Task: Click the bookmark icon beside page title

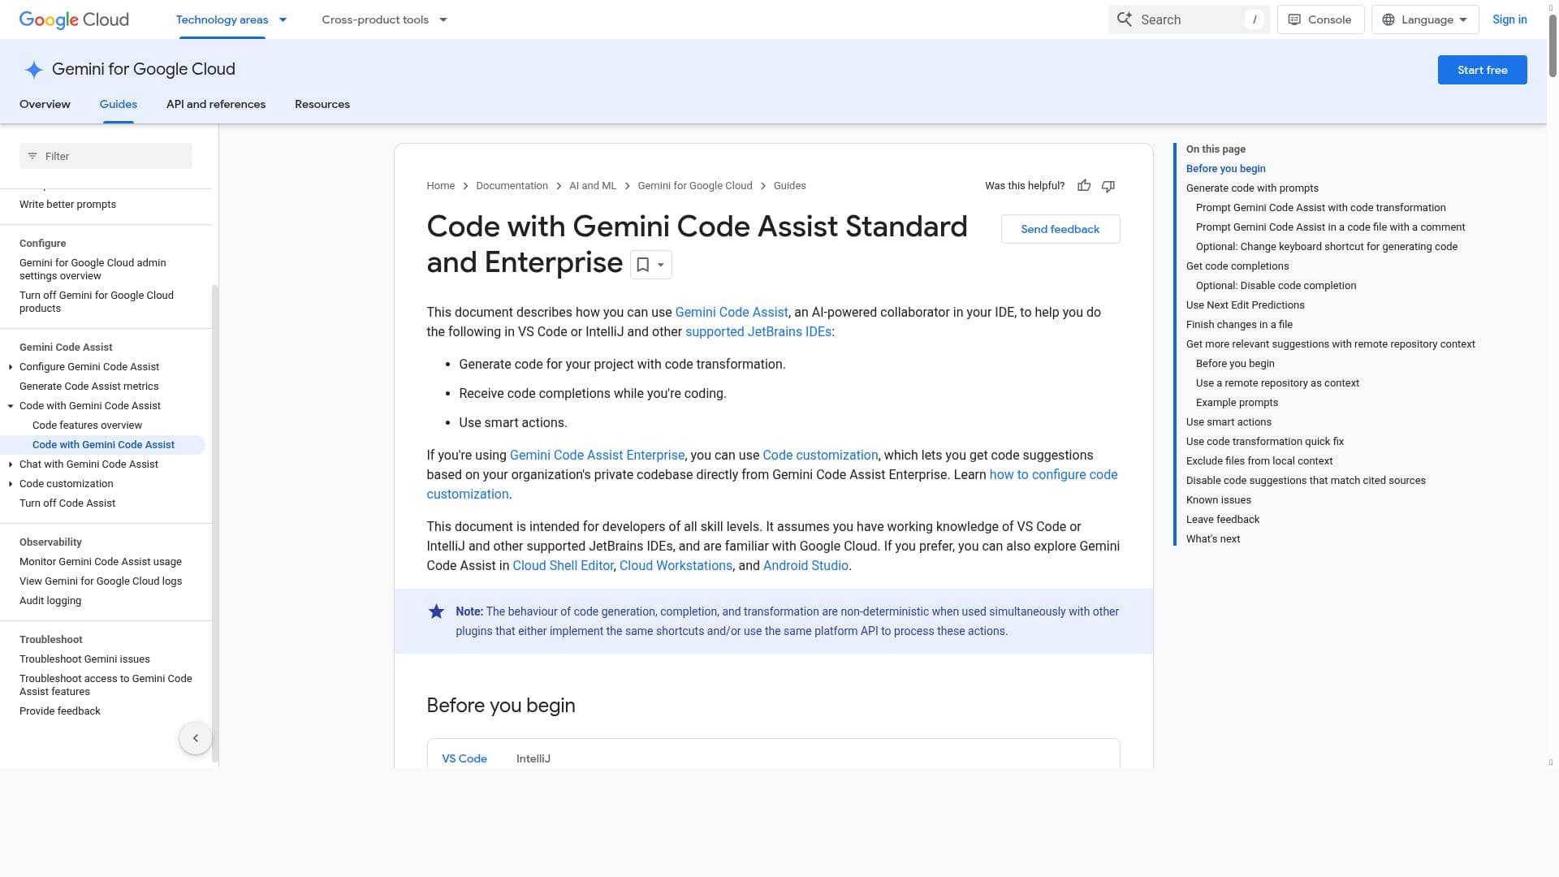Action: point(643,265)
